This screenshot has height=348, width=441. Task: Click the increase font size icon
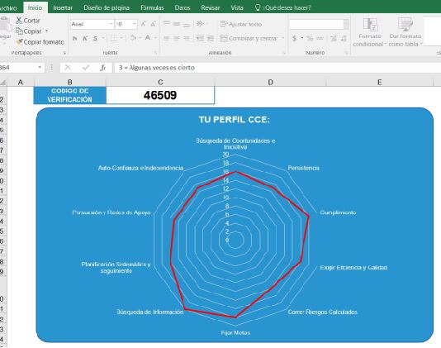[143, 24]
